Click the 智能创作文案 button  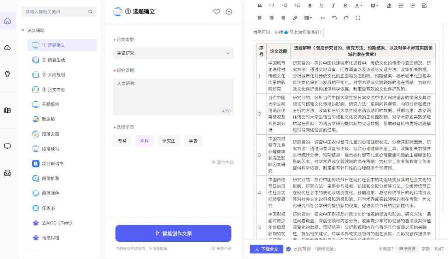click(x=173, y=234)
